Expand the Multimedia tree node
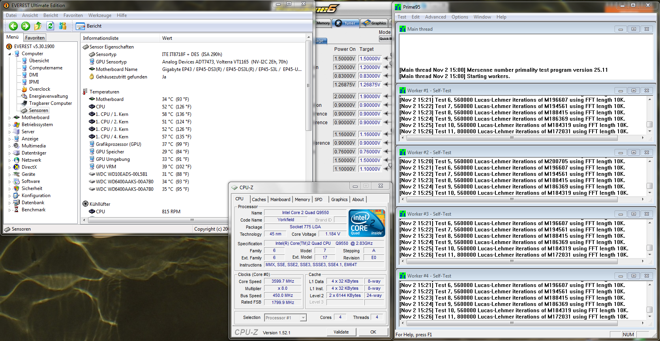660x341 pixels. click(x=10, y=146)
